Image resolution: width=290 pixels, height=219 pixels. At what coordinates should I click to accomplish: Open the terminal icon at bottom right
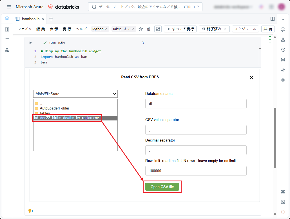(x=283, y=202)
